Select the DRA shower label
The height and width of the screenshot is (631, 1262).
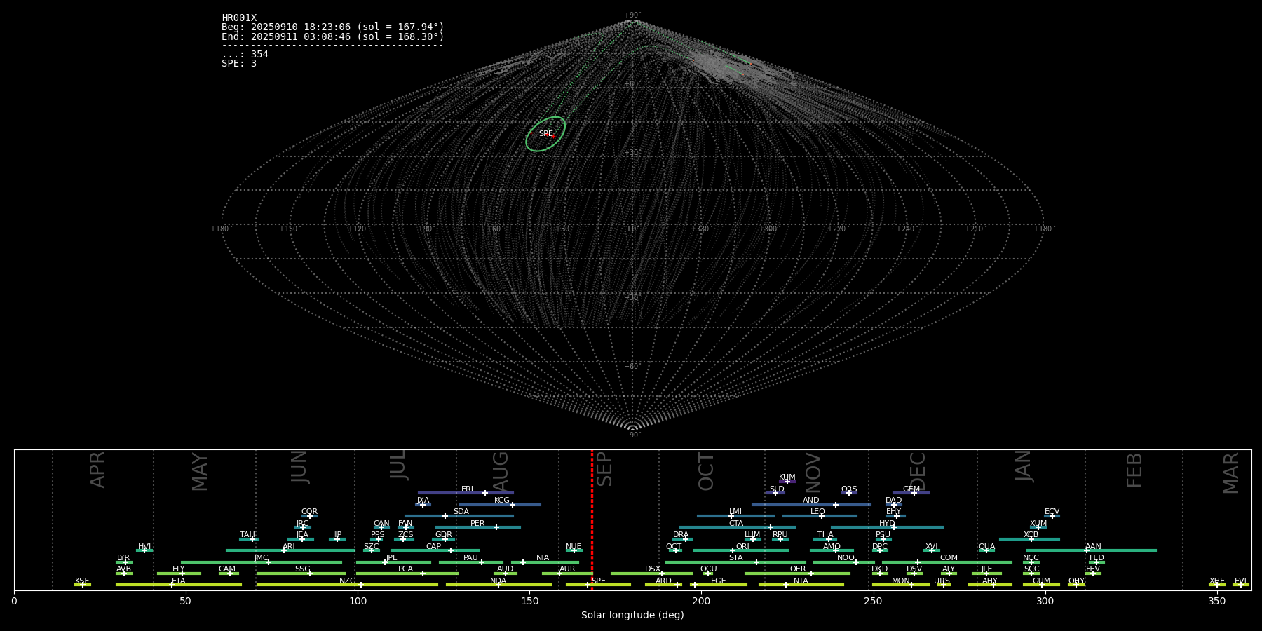coord(681,535)
